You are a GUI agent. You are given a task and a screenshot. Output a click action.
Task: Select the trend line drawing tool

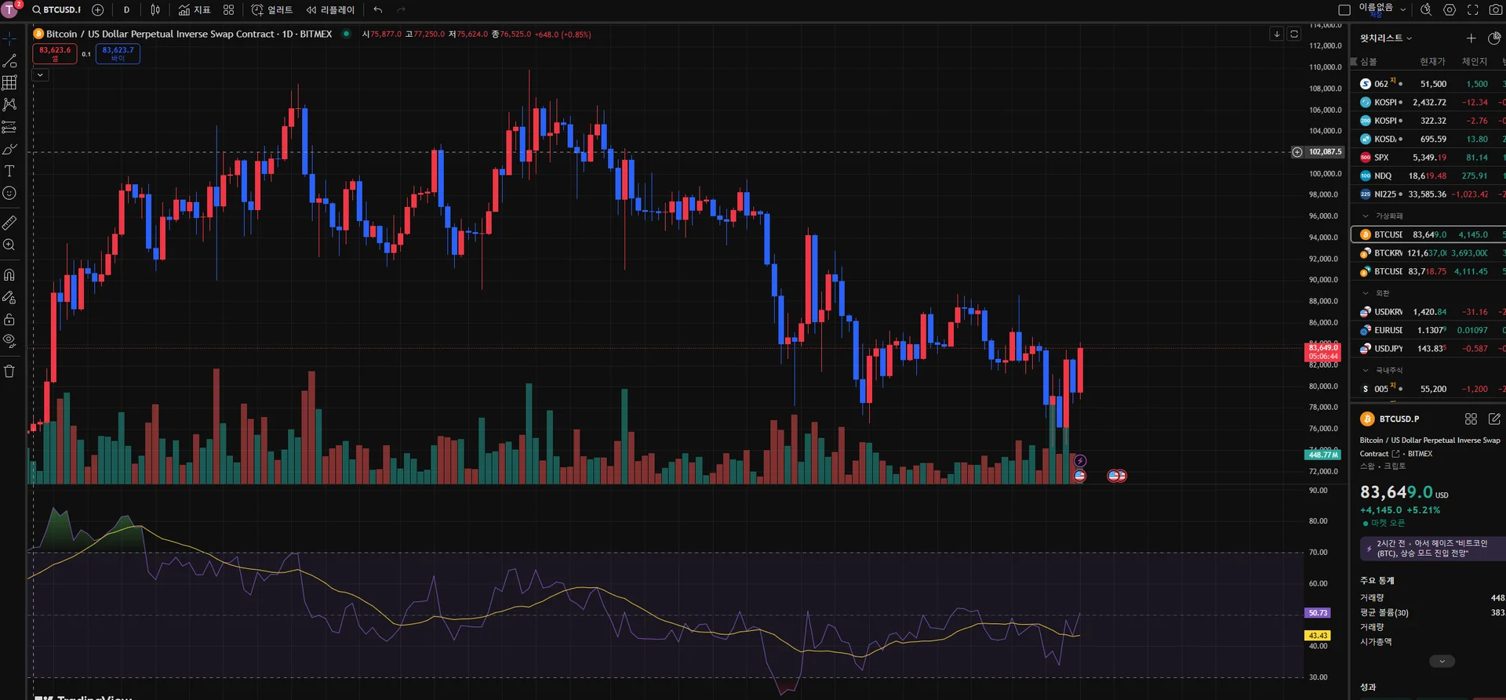coord(9,60)
